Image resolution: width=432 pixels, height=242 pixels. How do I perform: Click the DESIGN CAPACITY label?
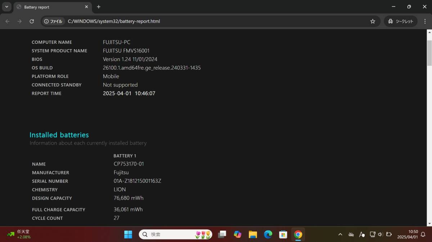(52, 198)
